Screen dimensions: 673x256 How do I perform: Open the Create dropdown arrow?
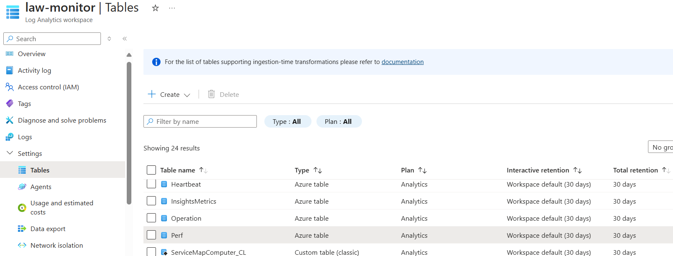187,95
